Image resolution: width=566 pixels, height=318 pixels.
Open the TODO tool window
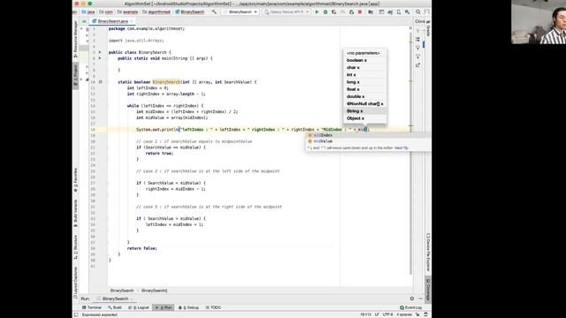213,307
